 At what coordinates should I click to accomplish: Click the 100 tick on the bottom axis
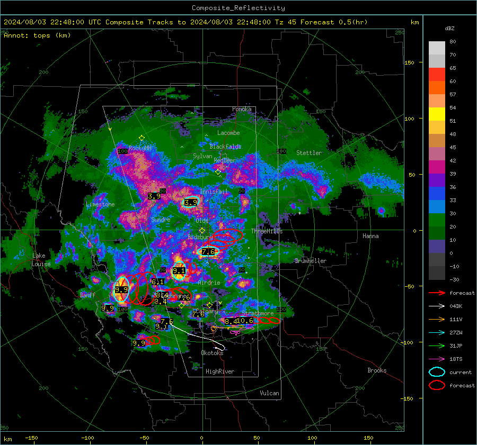pos(312,438)
